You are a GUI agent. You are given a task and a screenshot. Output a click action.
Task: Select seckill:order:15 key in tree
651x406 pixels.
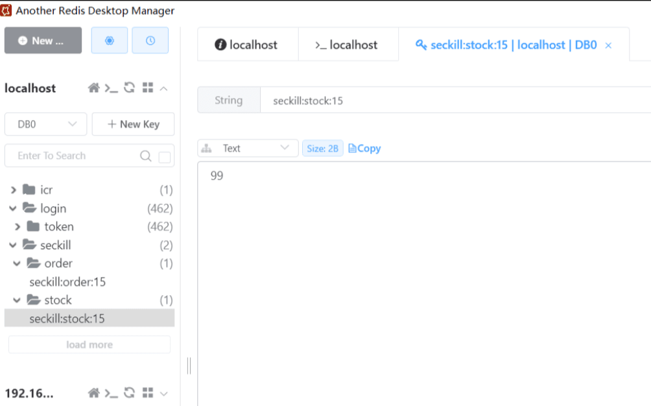(67, 282)
